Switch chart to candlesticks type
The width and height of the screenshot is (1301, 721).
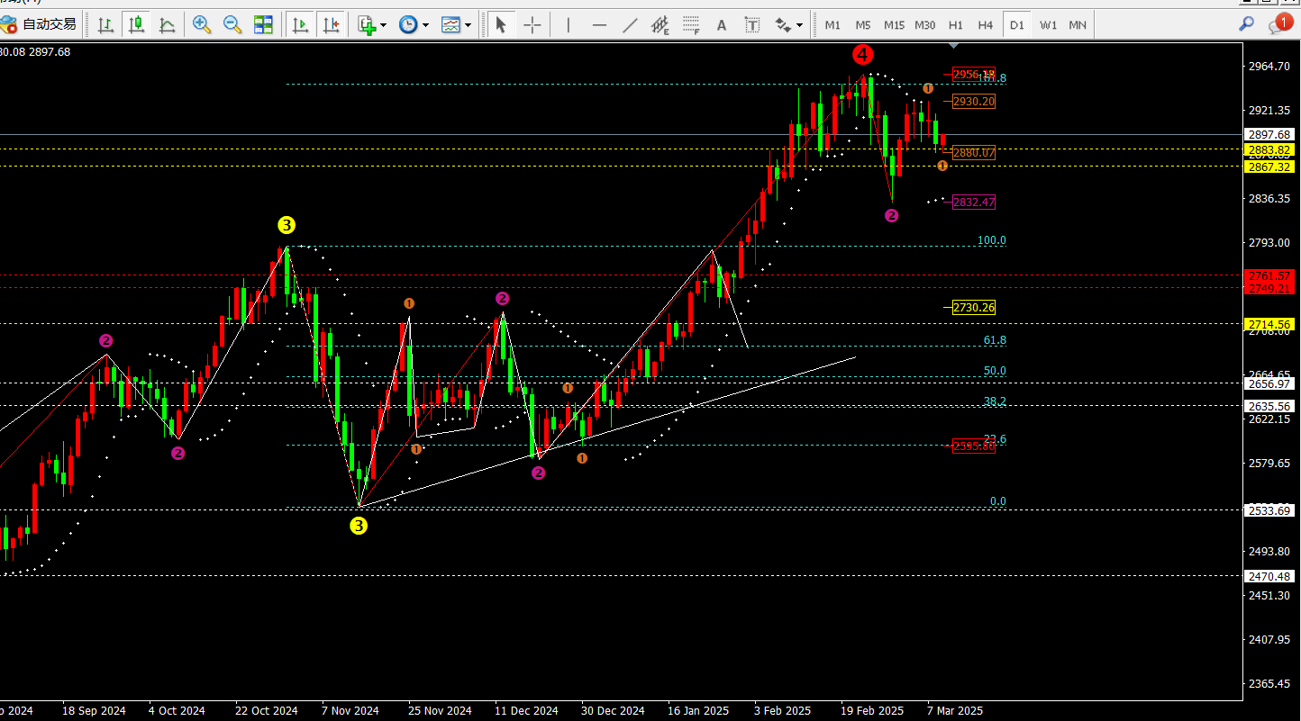pos(136,24)
